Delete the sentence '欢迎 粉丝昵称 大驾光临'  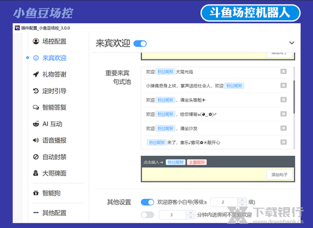tap(283, 71)
